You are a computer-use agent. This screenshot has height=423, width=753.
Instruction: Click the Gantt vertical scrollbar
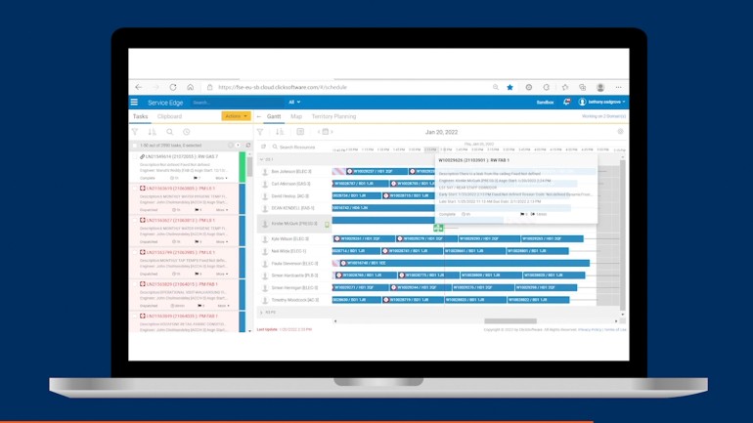pyautogui.click(x=623, y=235)
